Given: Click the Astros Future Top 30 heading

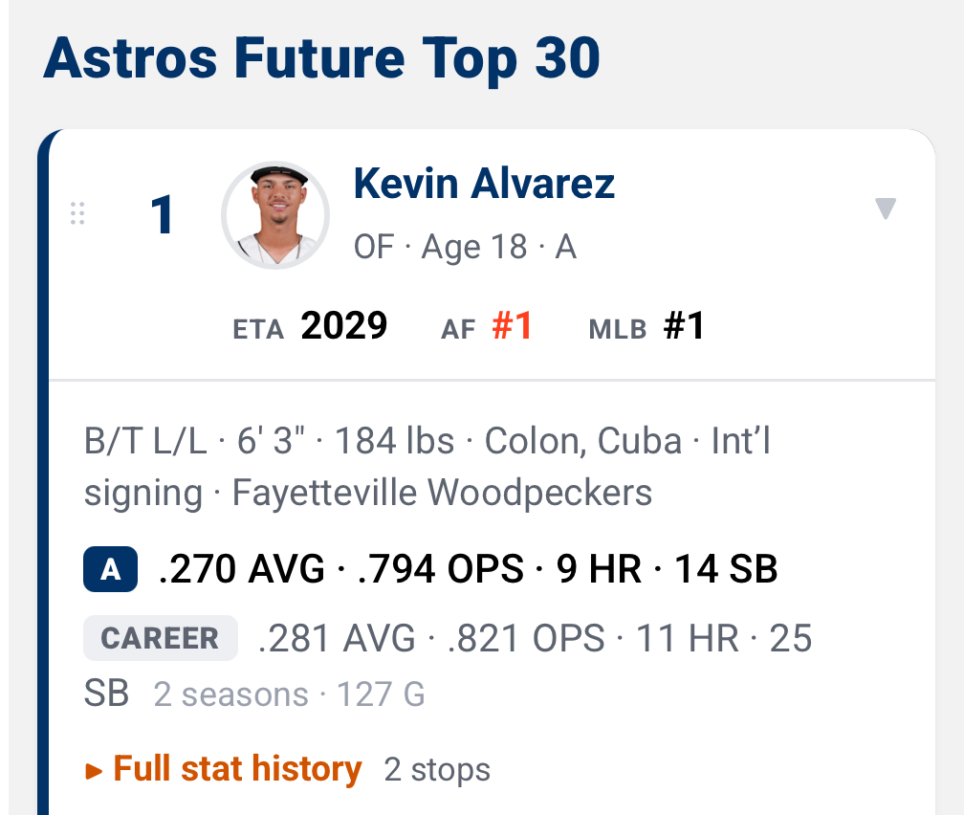Looking at the screenshot, I should point(321,59).
